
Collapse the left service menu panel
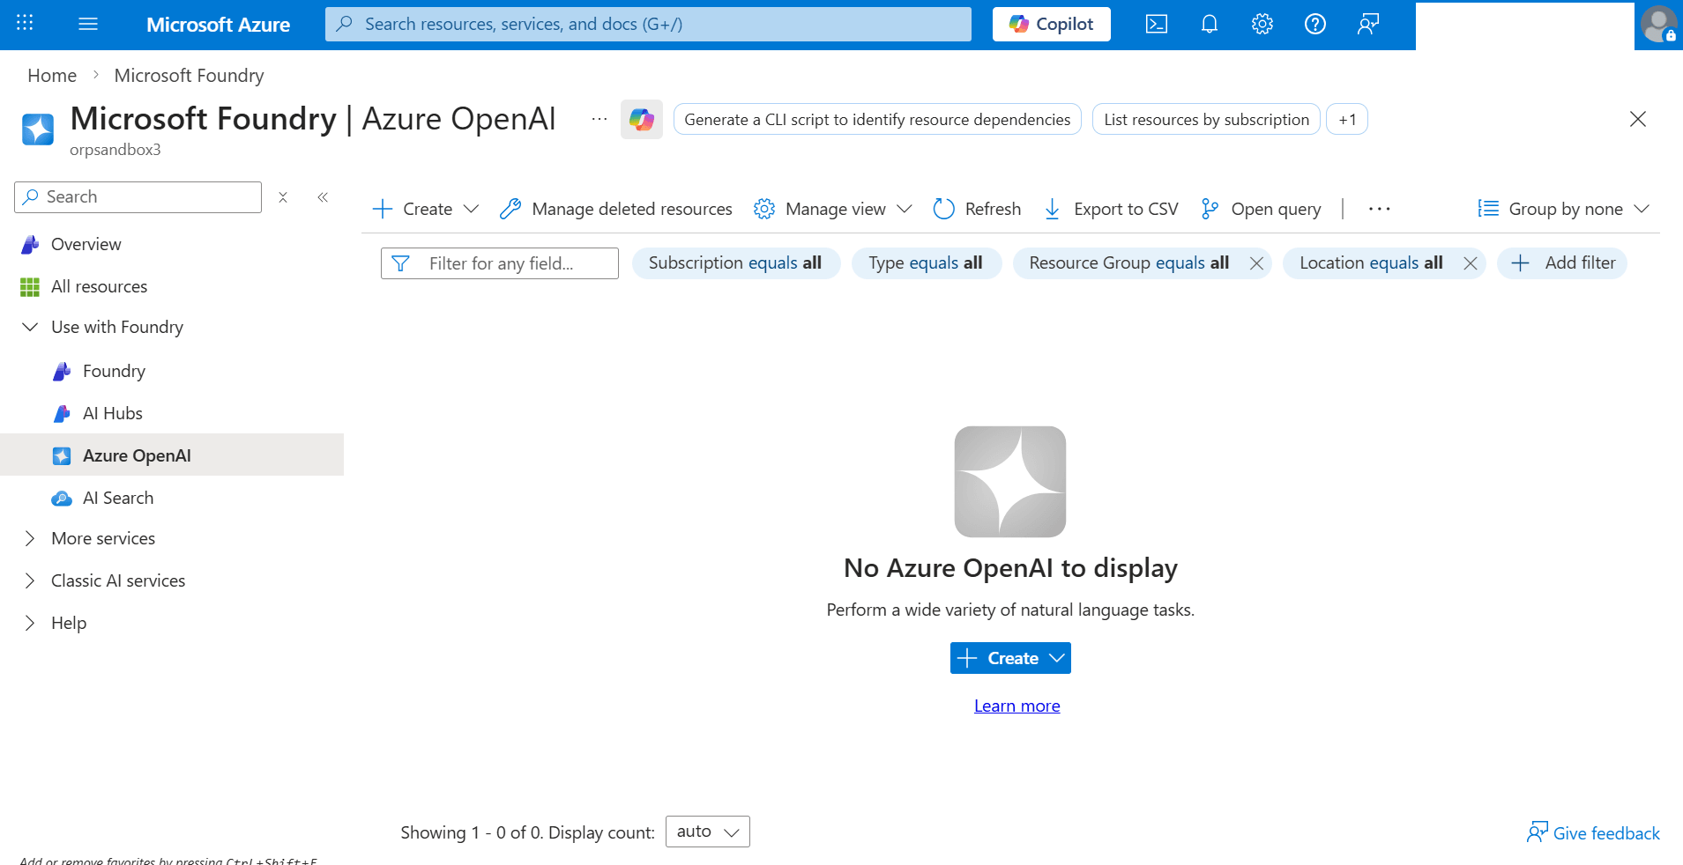click(323, 197)
